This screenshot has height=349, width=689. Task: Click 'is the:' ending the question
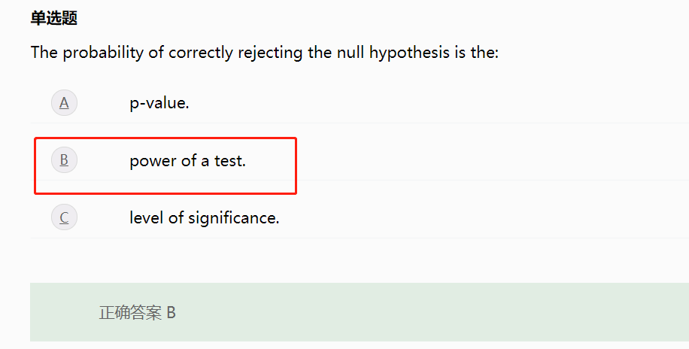pos(478,53)
